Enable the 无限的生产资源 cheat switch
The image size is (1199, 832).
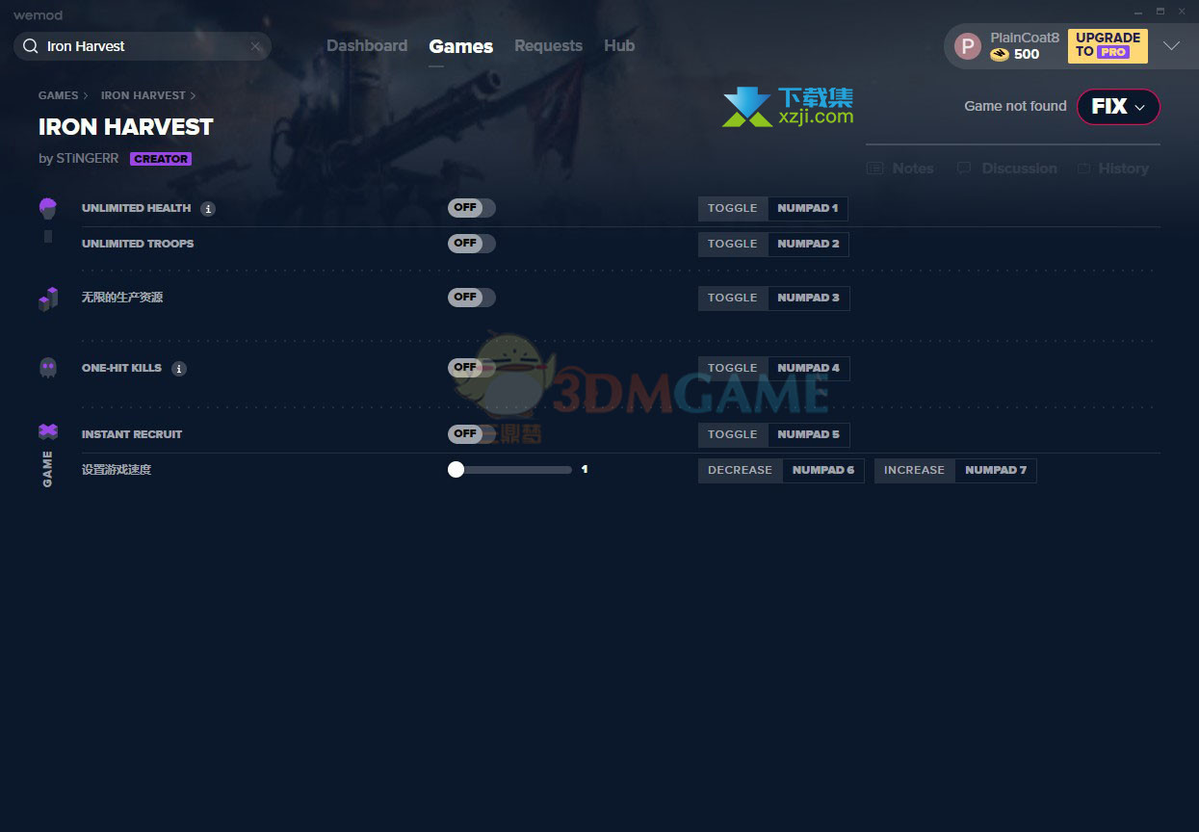click(472, 298)
